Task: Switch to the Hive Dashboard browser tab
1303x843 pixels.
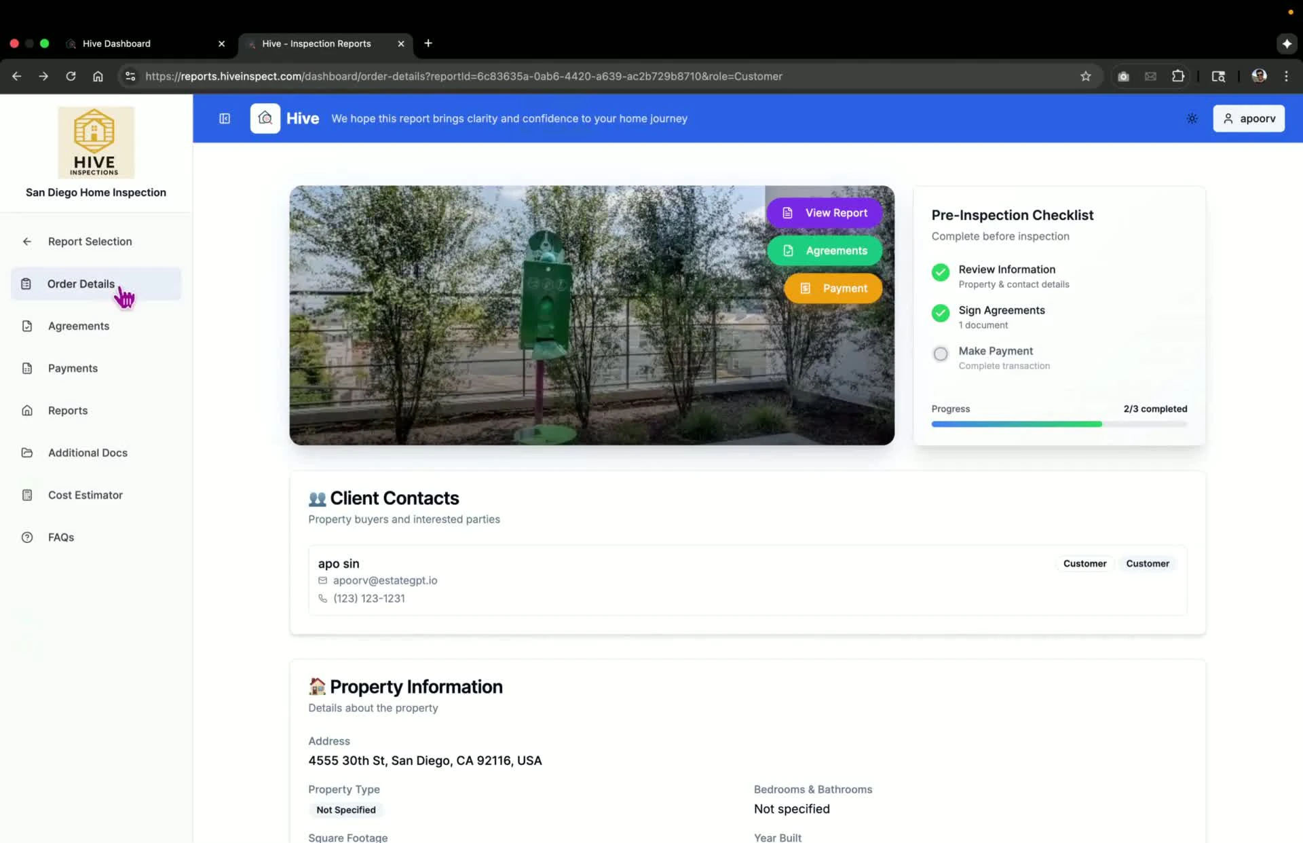Action: [x=146, y=43]
